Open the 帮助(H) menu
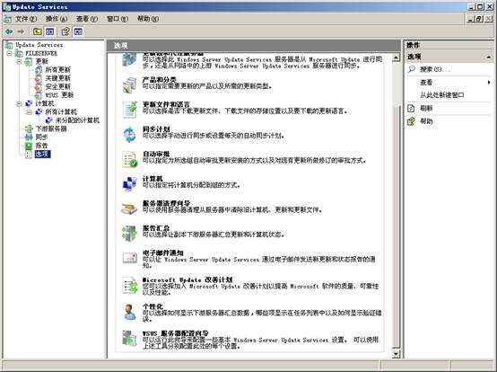Image resolution: width=497 pixels, height=372 pixels. coord(148,19)
